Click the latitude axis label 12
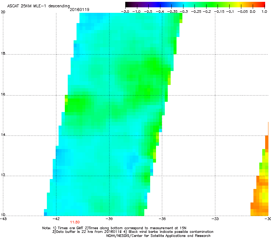Image resolution: width=271 pixels, height=238 pixels. tap(3, 175)
